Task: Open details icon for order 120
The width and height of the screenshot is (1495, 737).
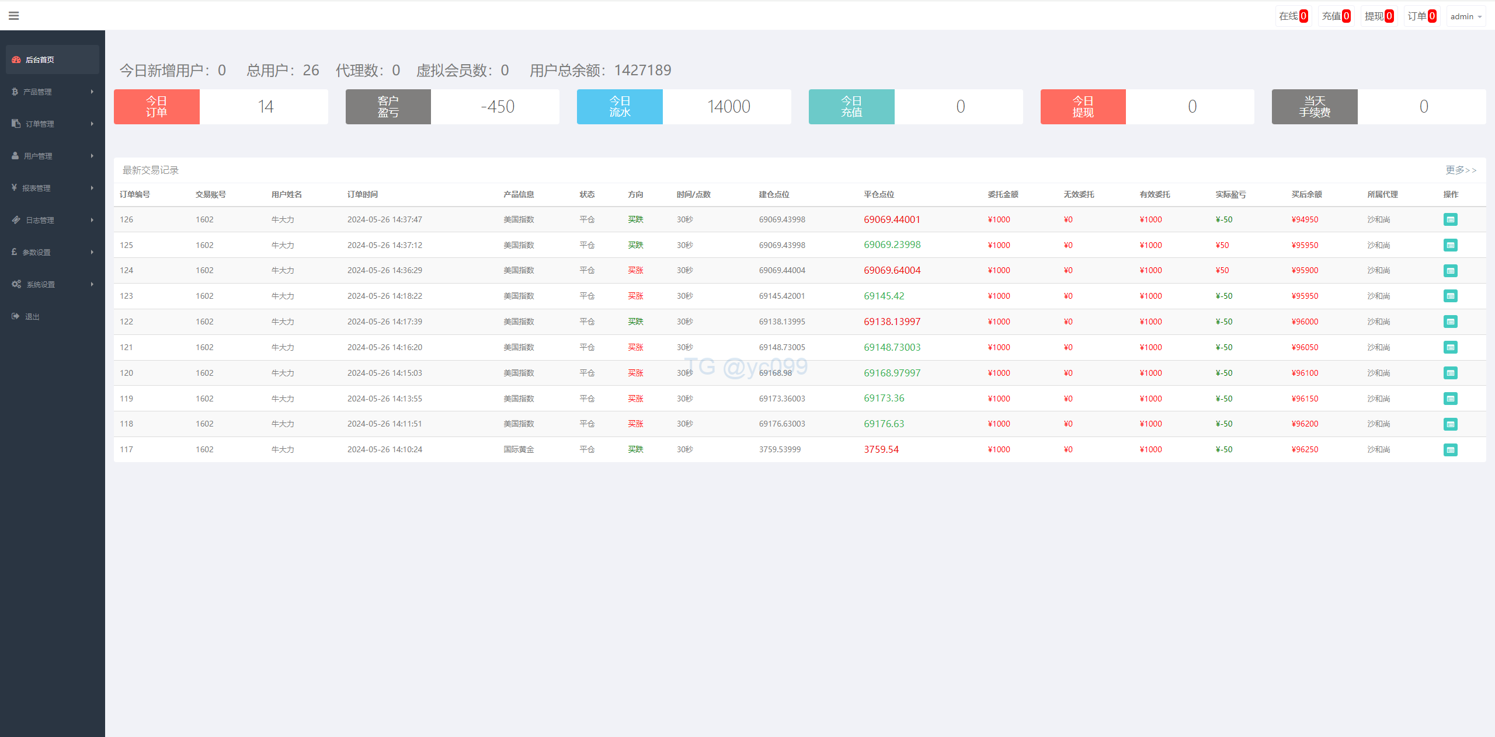Action: pyautogui.click(x=1450, y=373)
